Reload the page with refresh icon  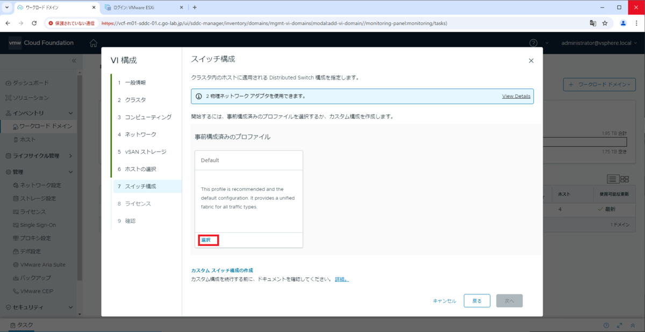(x=34, y=23)
